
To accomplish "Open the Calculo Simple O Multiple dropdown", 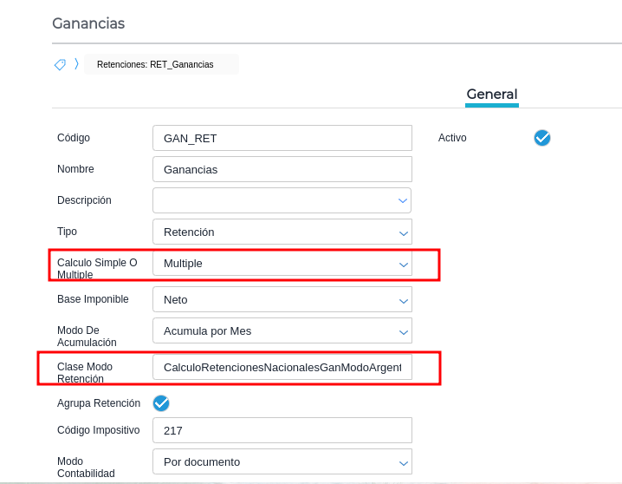I will pos(282,263).
